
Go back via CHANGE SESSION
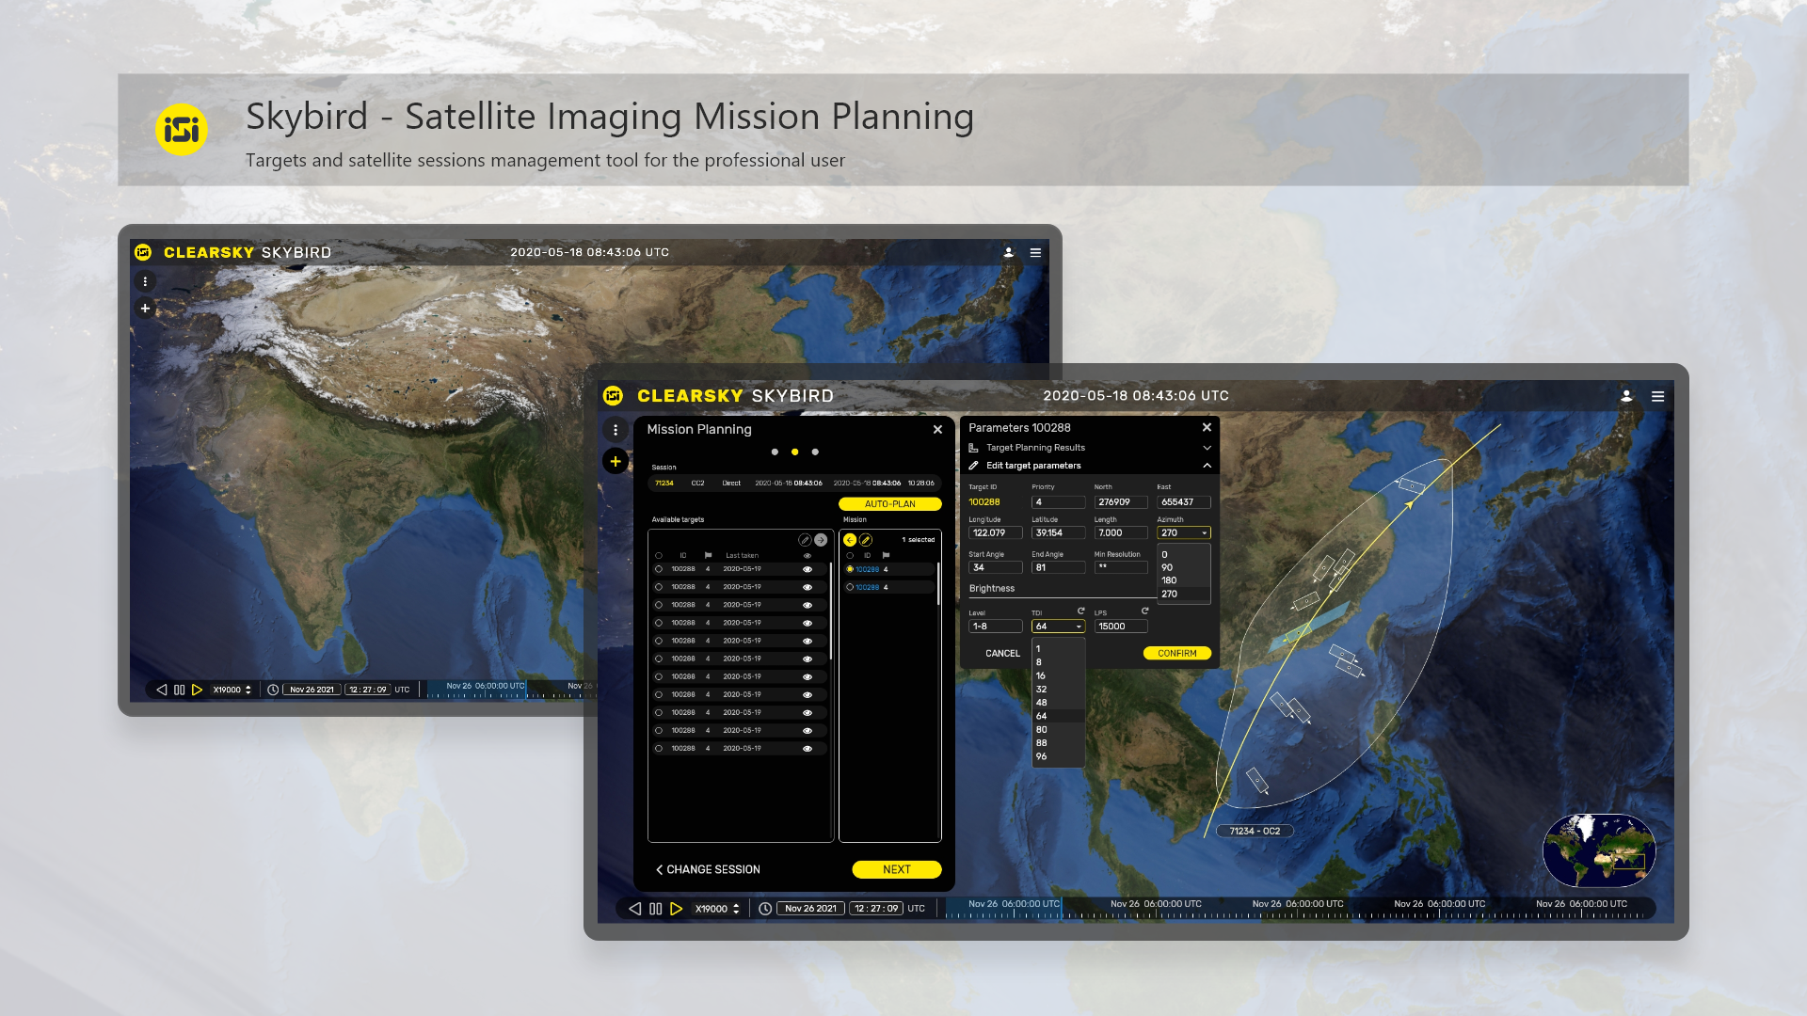pyautogui.click(x=708, y=869)
